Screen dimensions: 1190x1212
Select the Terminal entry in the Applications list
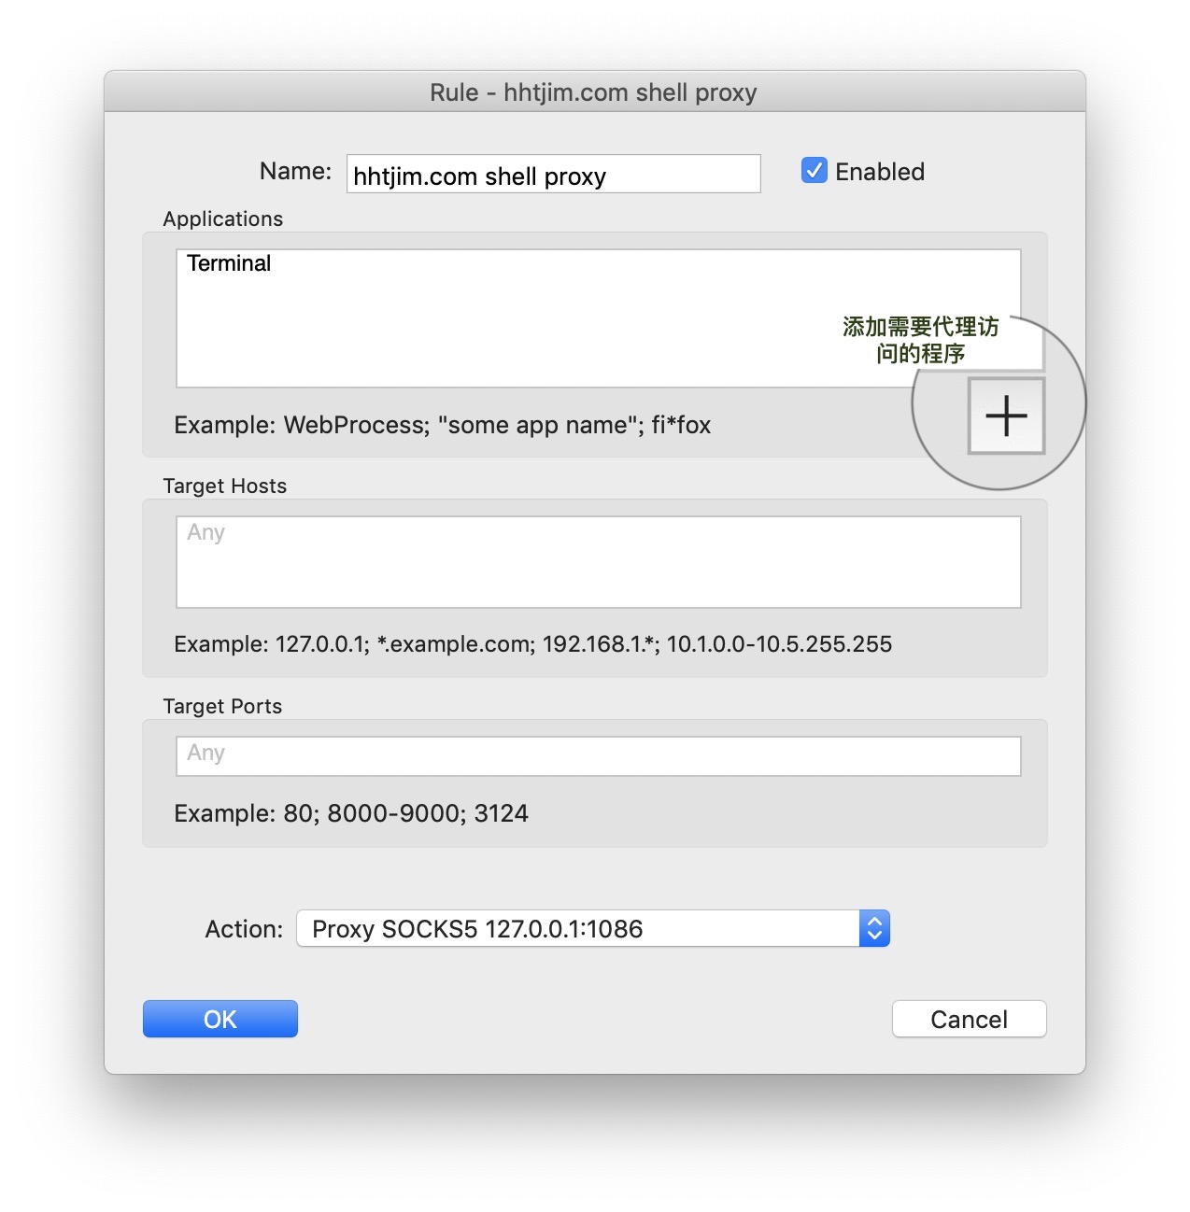229,263
